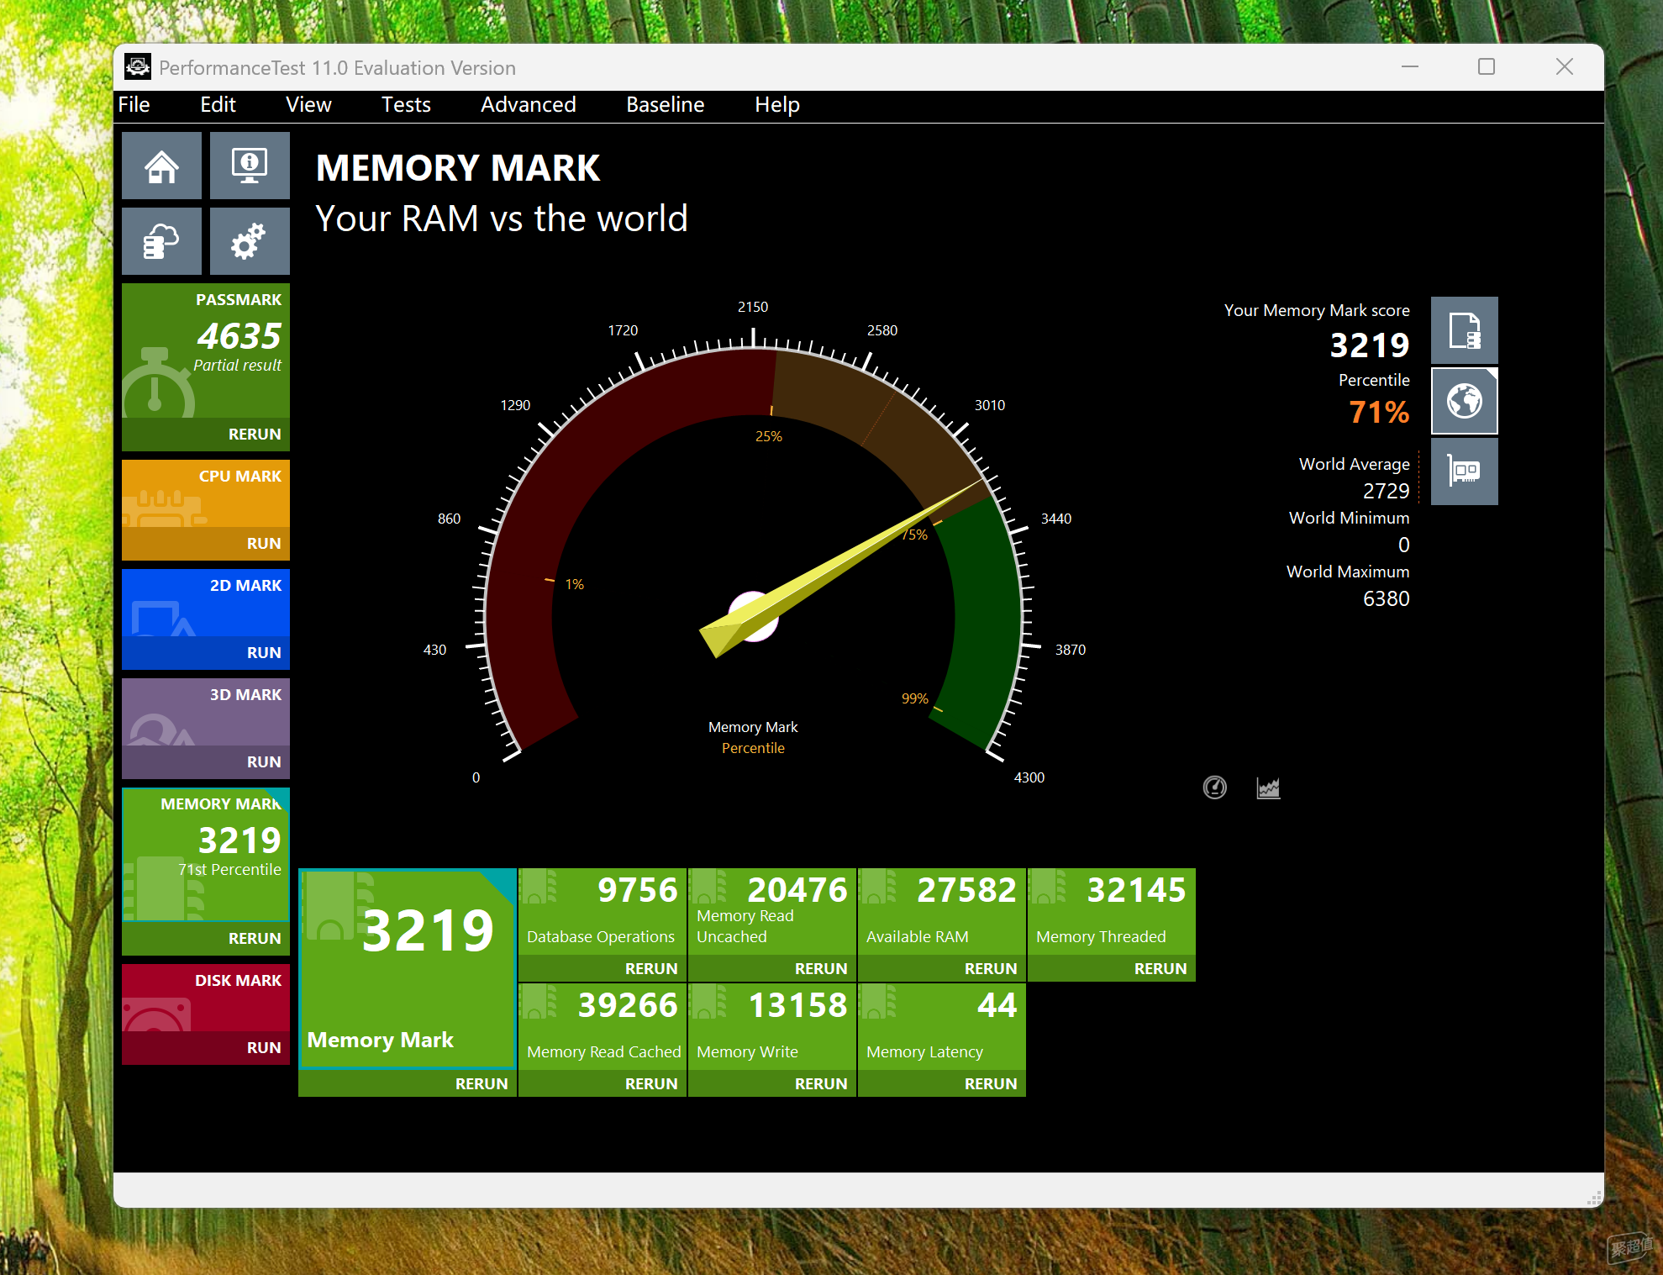Select the large Memory Mark 3219 tile
The width and height of the screenshot is (1663, 1275).
(x=408, y=969)
